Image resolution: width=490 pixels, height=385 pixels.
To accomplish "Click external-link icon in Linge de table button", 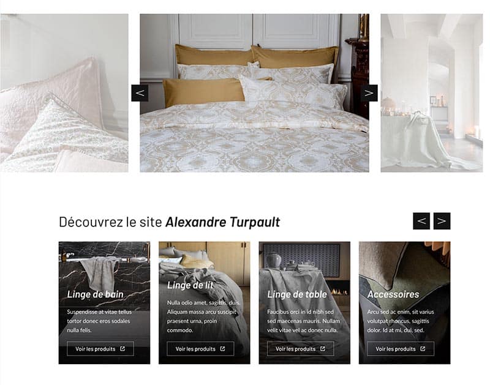I will click(323, 348).
